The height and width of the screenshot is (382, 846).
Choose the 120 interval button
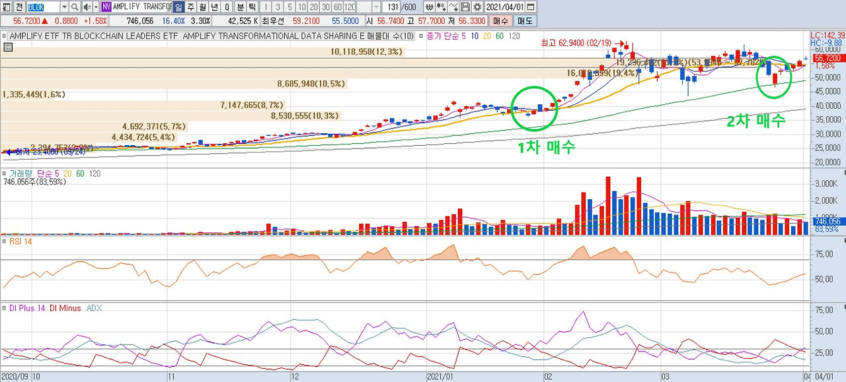(349, 7)
